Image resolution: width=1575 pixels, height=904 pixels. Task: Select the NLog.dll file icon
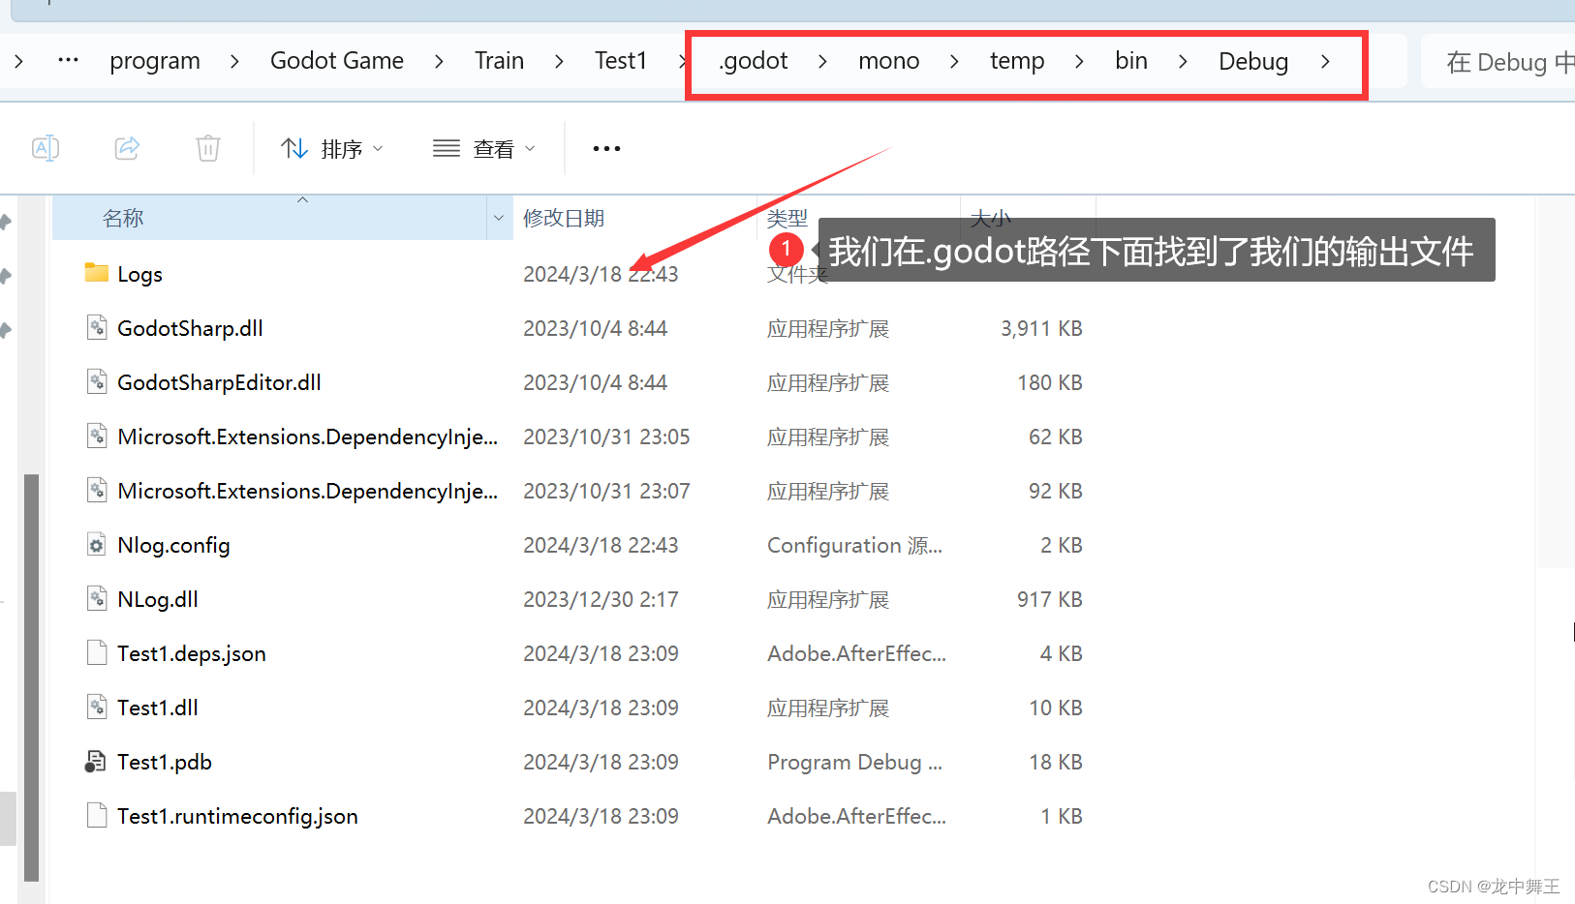97,598
